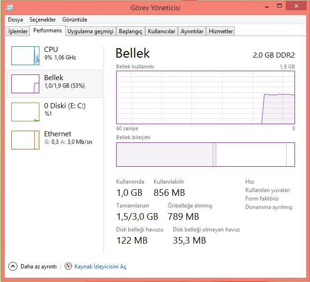Viewport: 310px width, 282px height.
Task: Click the Form faktörü: label
Action: tap(262, 199)
